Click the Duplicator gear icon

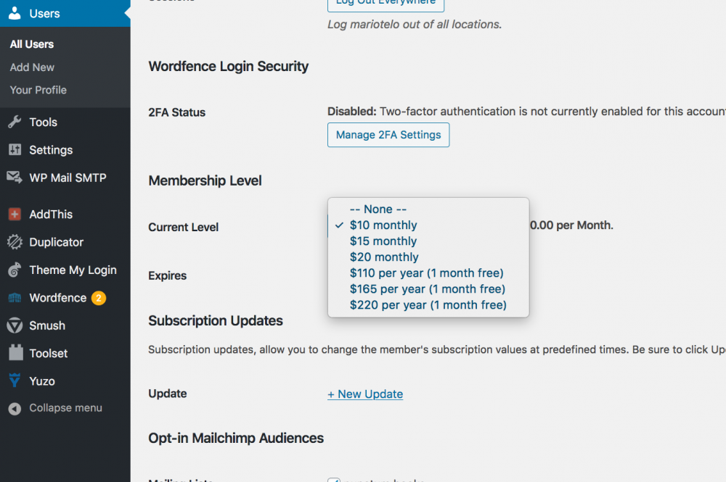pyautogui.click(x=15, y=242)
